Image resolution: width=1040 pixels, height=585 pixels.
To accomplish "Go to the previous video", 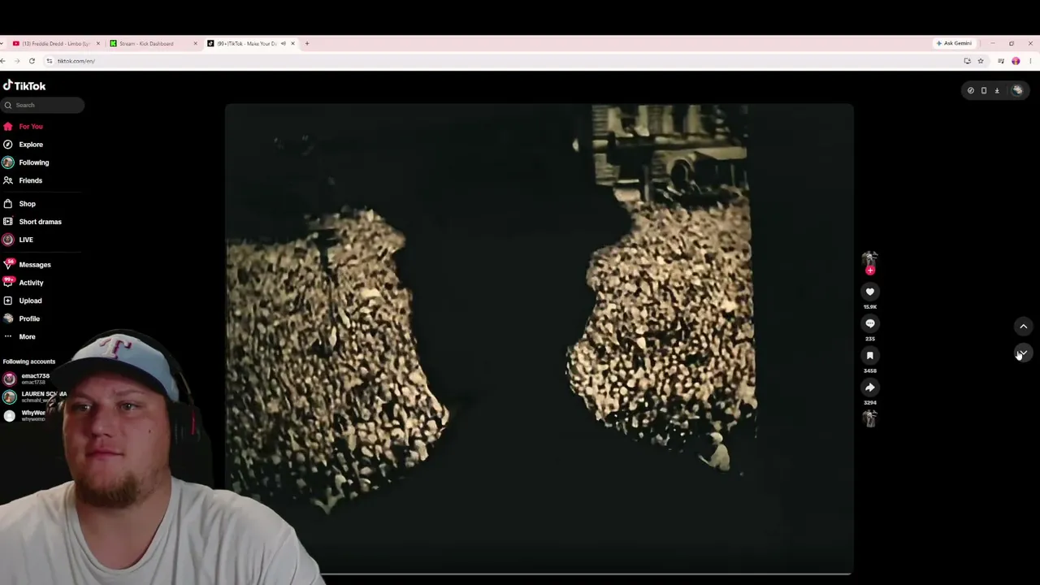I will tap(1024, 327).
